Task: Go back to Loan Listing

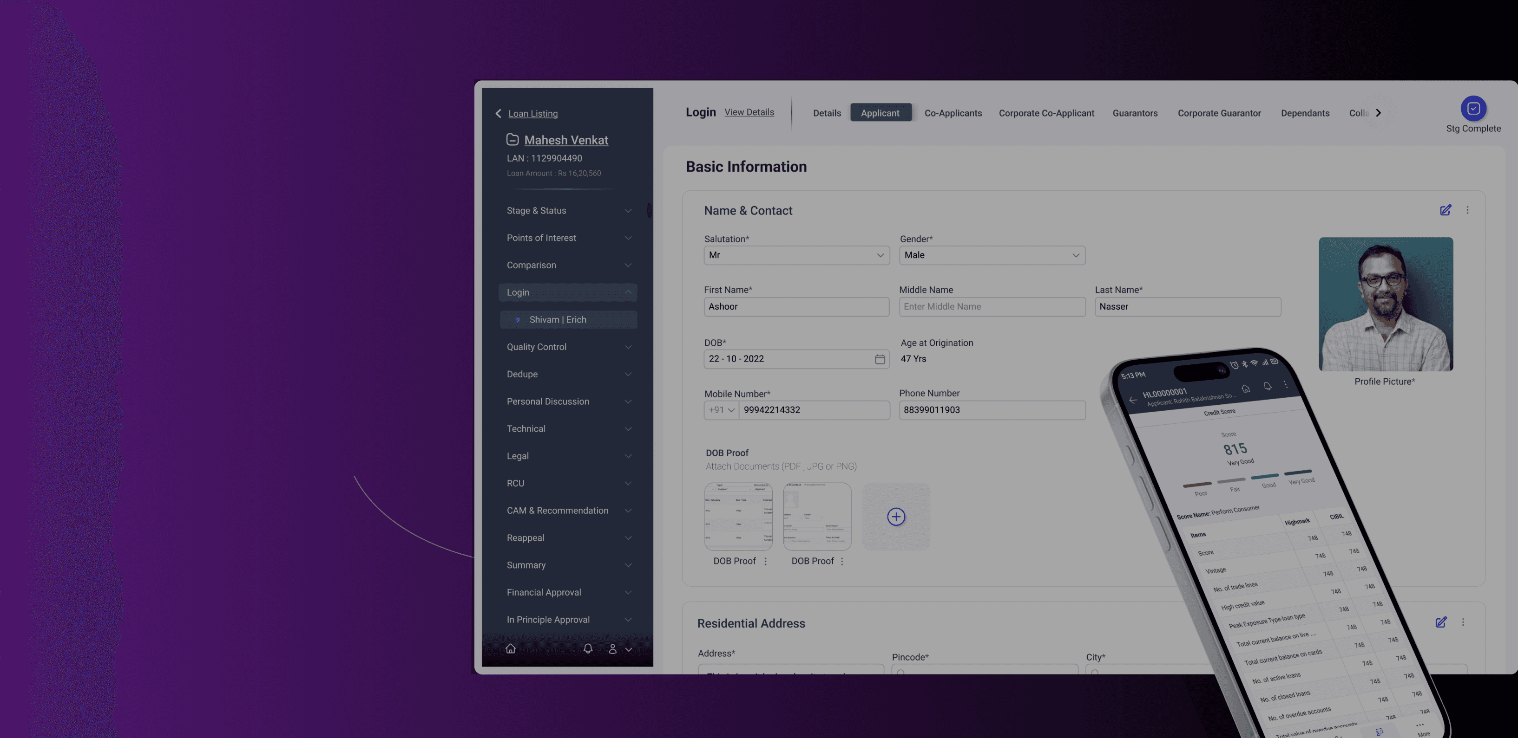Action: (532, 114)
